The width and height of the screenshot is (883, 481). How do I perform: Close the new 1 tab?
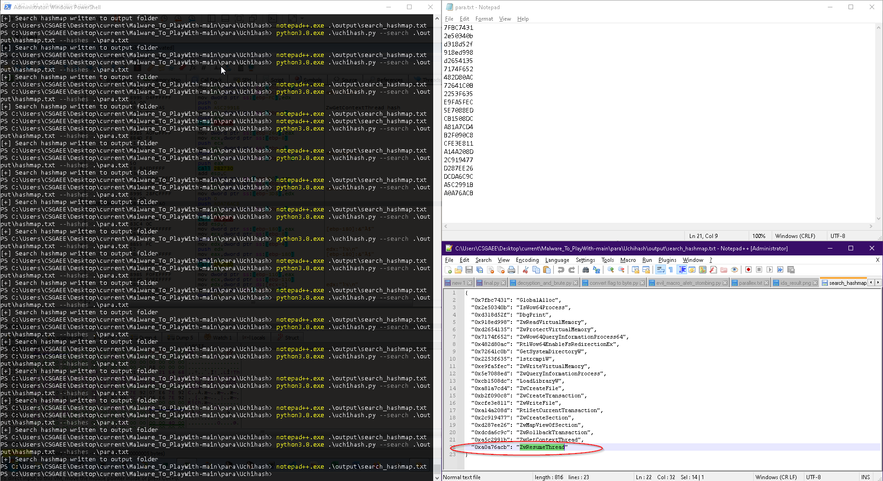tap(470, 283)
